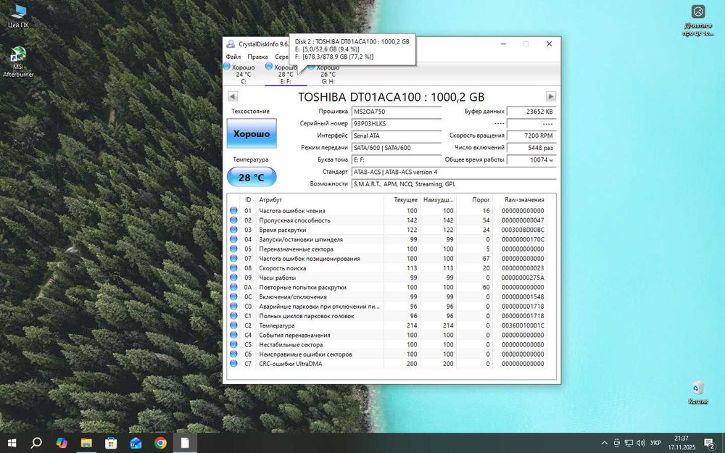Open the Цей ПК desktop icon
This screenshot has width=725, height=453.
click(19, 16)
